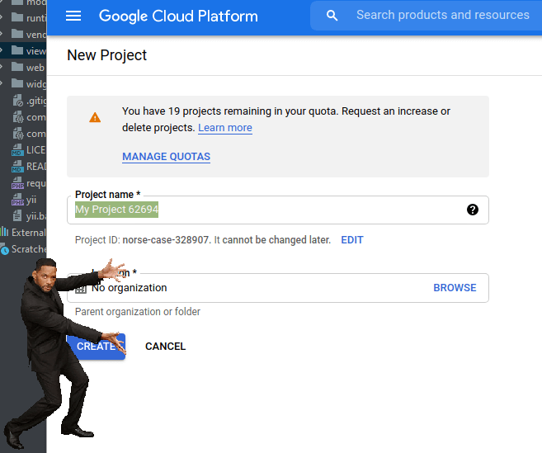Image resolution: width=542 pixels, height=453 pixels.
Task: Open Scratches node in project tree
Action: 23,249
